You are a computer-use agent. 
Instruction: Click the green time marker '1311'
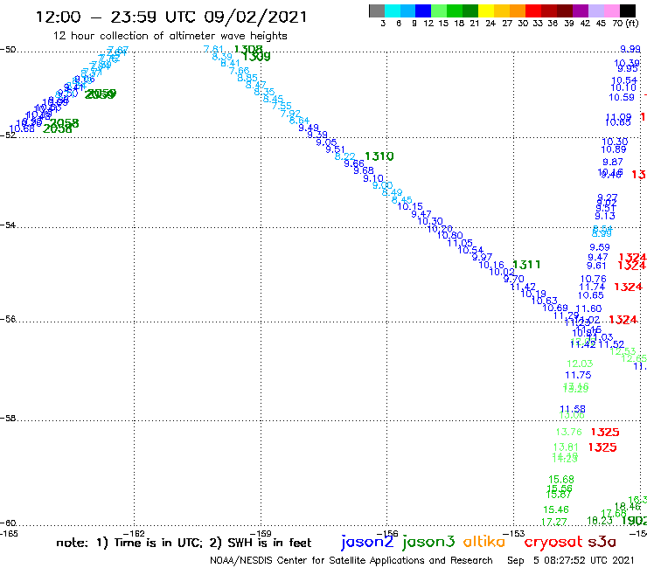coord(526,265)
